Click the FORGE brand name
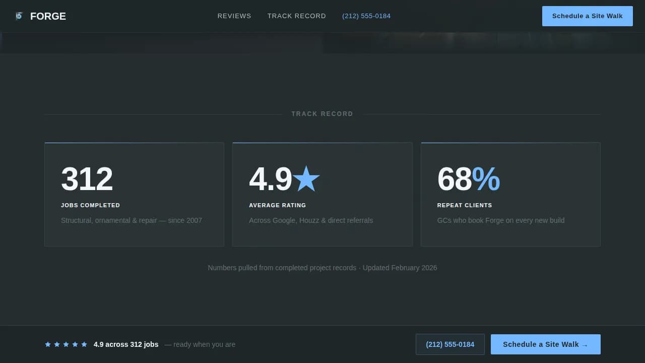The width and height of the screenshot is (645, 363). (x=48, y=16)
